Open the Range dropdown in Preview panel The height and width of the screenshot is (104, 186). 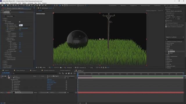175,11
